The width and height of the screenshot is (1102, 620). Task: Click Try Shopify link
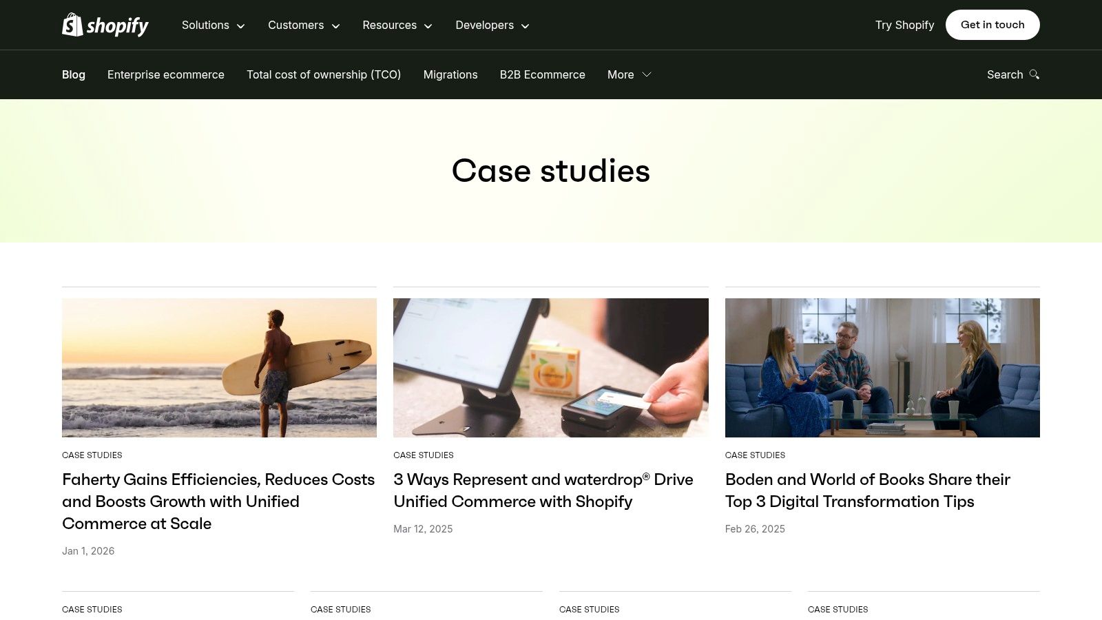click(x=904, y=25)
